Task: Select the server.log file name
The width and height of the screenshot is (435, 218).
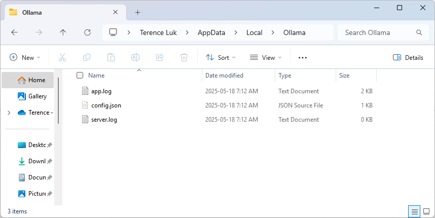Action: tap(104, 120)
